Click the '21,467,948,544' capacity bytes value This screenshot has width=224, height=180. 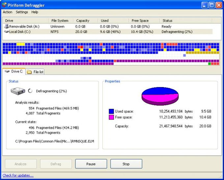coord(171,126)
